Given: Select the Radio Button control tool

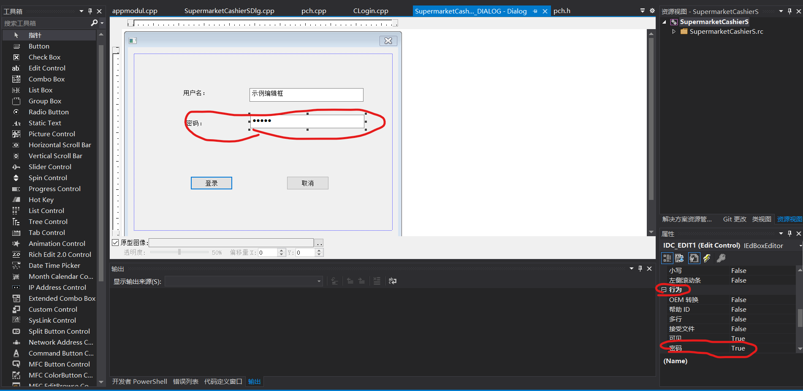Looking at the screenshot, I should tap(49, 112).
